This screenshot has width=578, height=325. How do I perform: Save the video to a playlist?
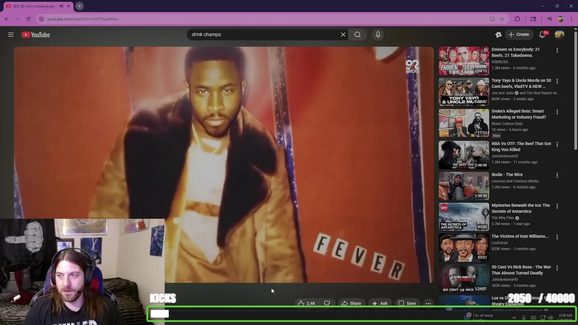coord(407,303)
